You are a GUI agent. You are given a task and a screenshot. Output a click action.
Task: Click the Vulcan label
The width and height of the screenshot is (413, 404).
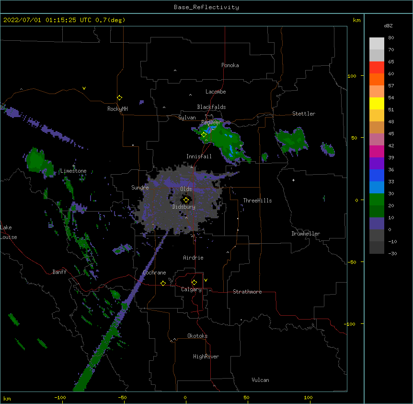(x=260, y=380)
